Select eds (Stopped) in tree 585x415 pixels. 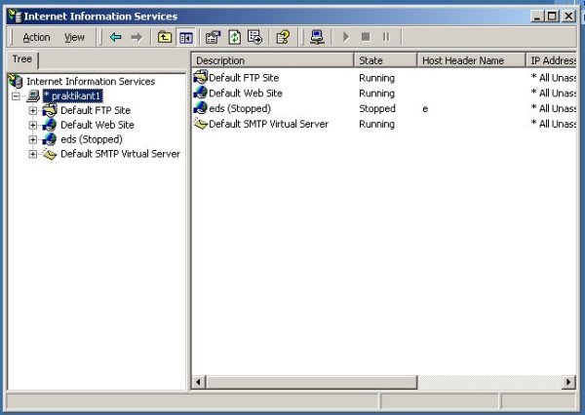point(92,139)
